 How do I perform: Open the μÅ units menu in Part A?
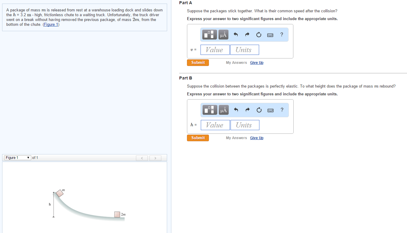(223, 34)
